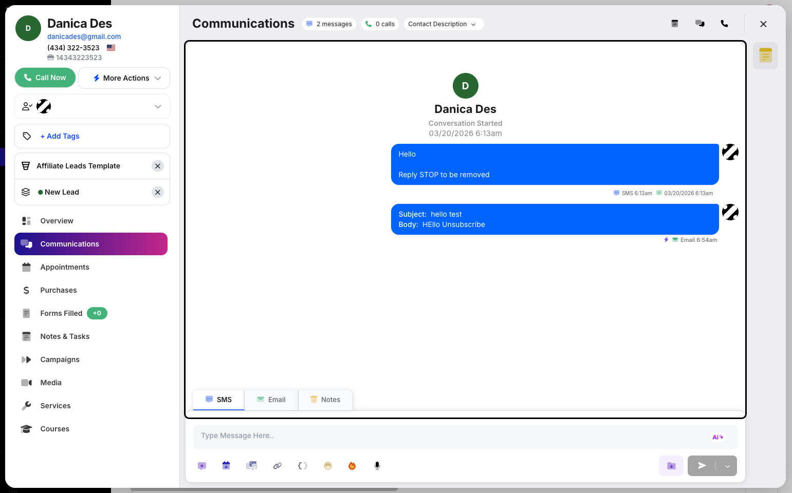
Task: Open the Media section
Action: click(x=91, y=383)
